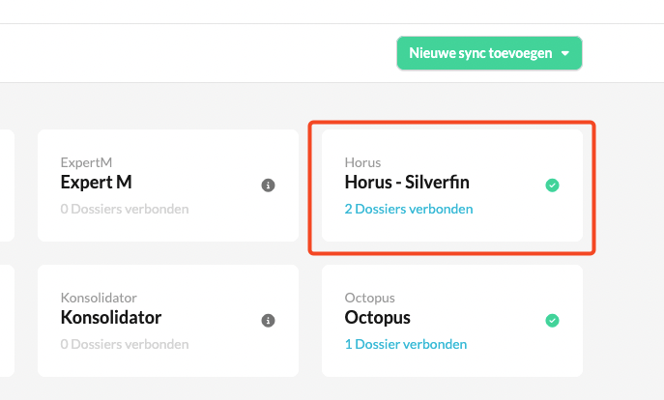Click the Konsolidator info icon
This screenshot has width=664, height=400.
tap(268, 321)
